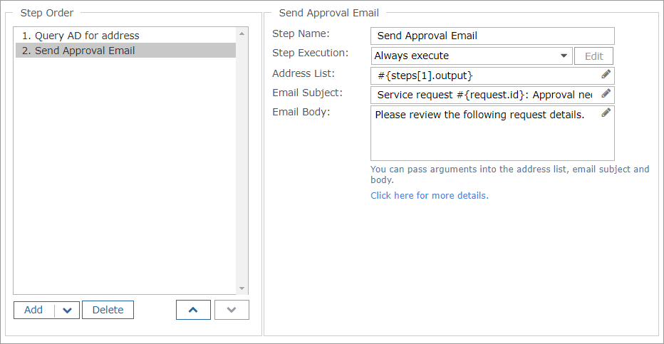Expand the Add button dropdown arrow
Image resolution: width=664 pixels, height=344 pixels.
67,310
